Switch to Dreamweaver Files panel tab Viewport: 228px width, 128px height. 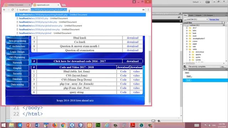[x=185, y=15]
